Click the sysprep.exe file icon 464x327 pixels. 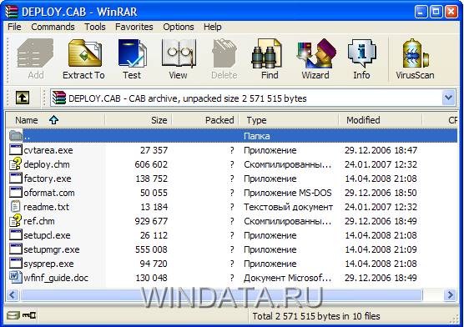point(15,264)
